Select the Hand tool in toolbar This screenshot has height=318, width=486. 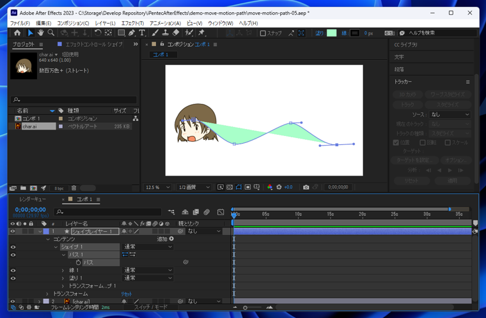(40, 33)
